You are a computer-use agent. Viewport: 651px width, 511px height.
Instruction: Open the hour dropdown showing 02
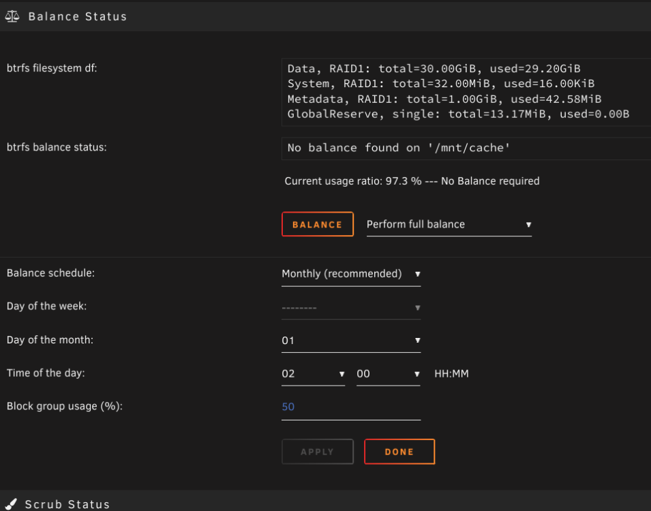[313, 374]
